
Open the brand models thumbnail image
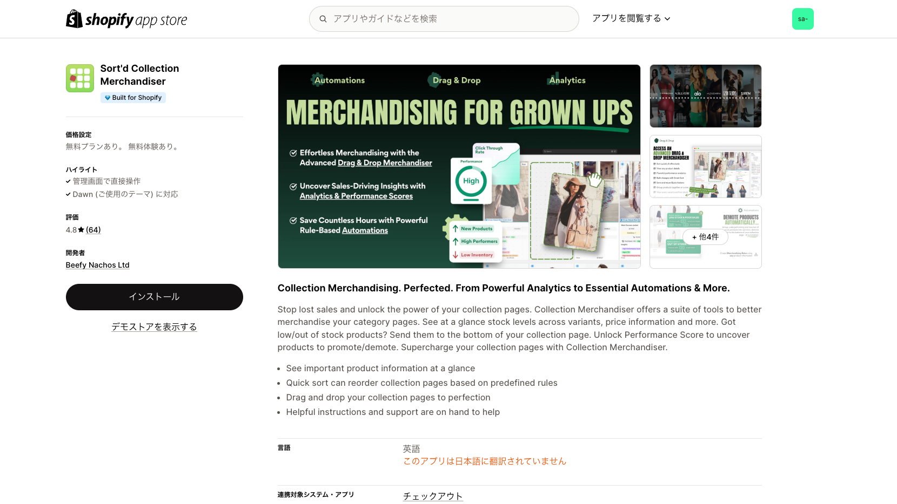click(706, 96)
